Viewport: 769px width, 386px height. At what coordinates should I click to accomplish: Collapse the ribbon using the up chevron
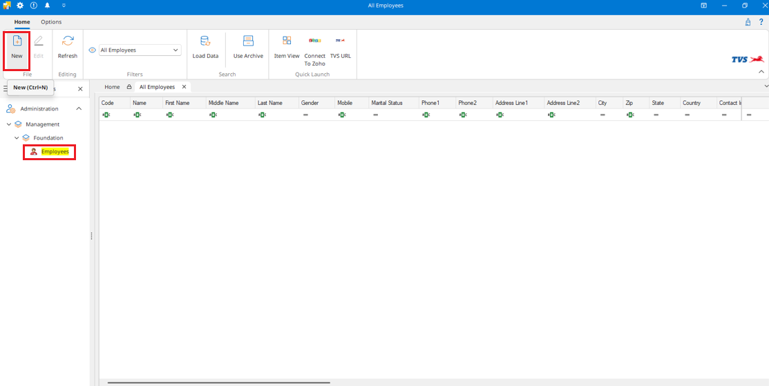[761, 72]
